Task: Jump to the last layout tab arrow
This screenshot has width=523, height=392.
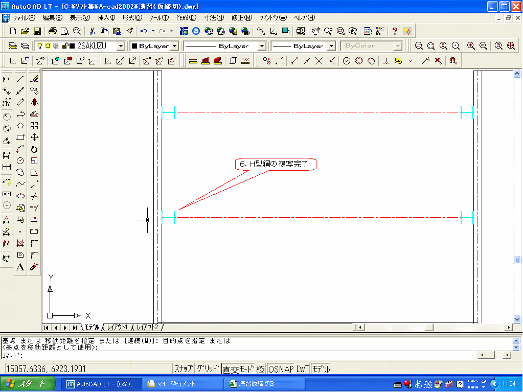Action: [x=75, y=328]
